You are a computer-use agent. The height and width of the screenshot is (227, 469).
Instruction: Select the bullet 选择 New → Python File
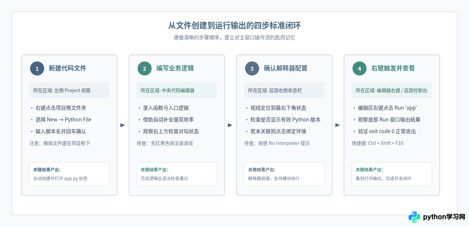pyautogui.click(x=63, y=120)
